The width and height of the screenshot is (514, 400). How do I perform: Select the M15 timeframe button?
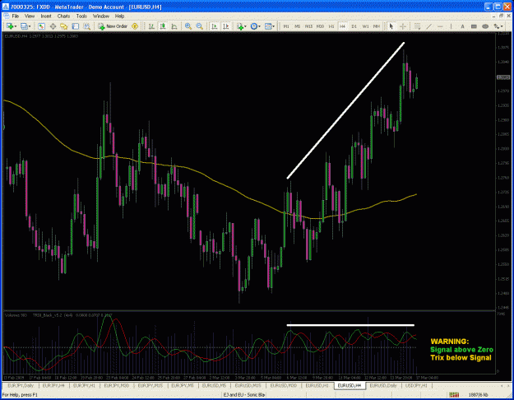click(x=308, y=26)
